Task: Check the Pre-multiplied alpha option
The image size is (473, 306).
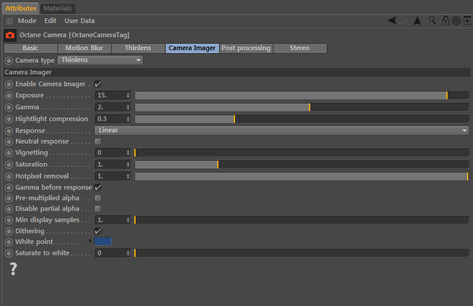Action: [98, 198]
